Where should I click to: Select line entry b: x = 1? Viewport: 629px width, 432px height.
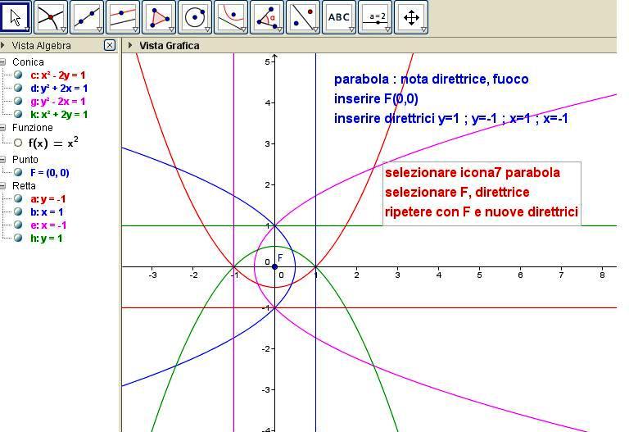pos(47,212)
